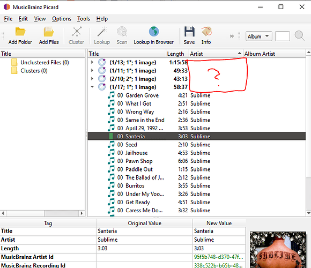
Task: Click the Clusters folder icon
Action: click(14, 71)
